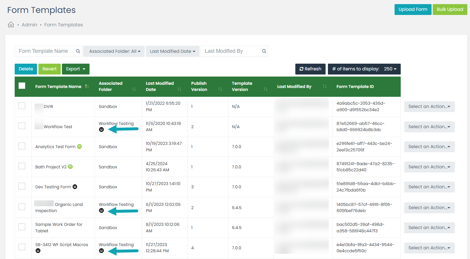Select the Analytics Test Form row checkbox
Image resolution: width=470 pixels, height=259 pixels.
coord(22,146)
